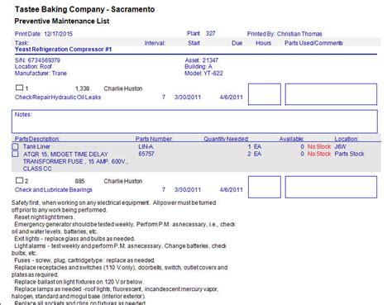Click location J6W

(x=340, y=146)
